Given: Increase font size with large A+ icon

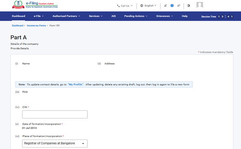Looking at the screenshot, I should [178, 6].
